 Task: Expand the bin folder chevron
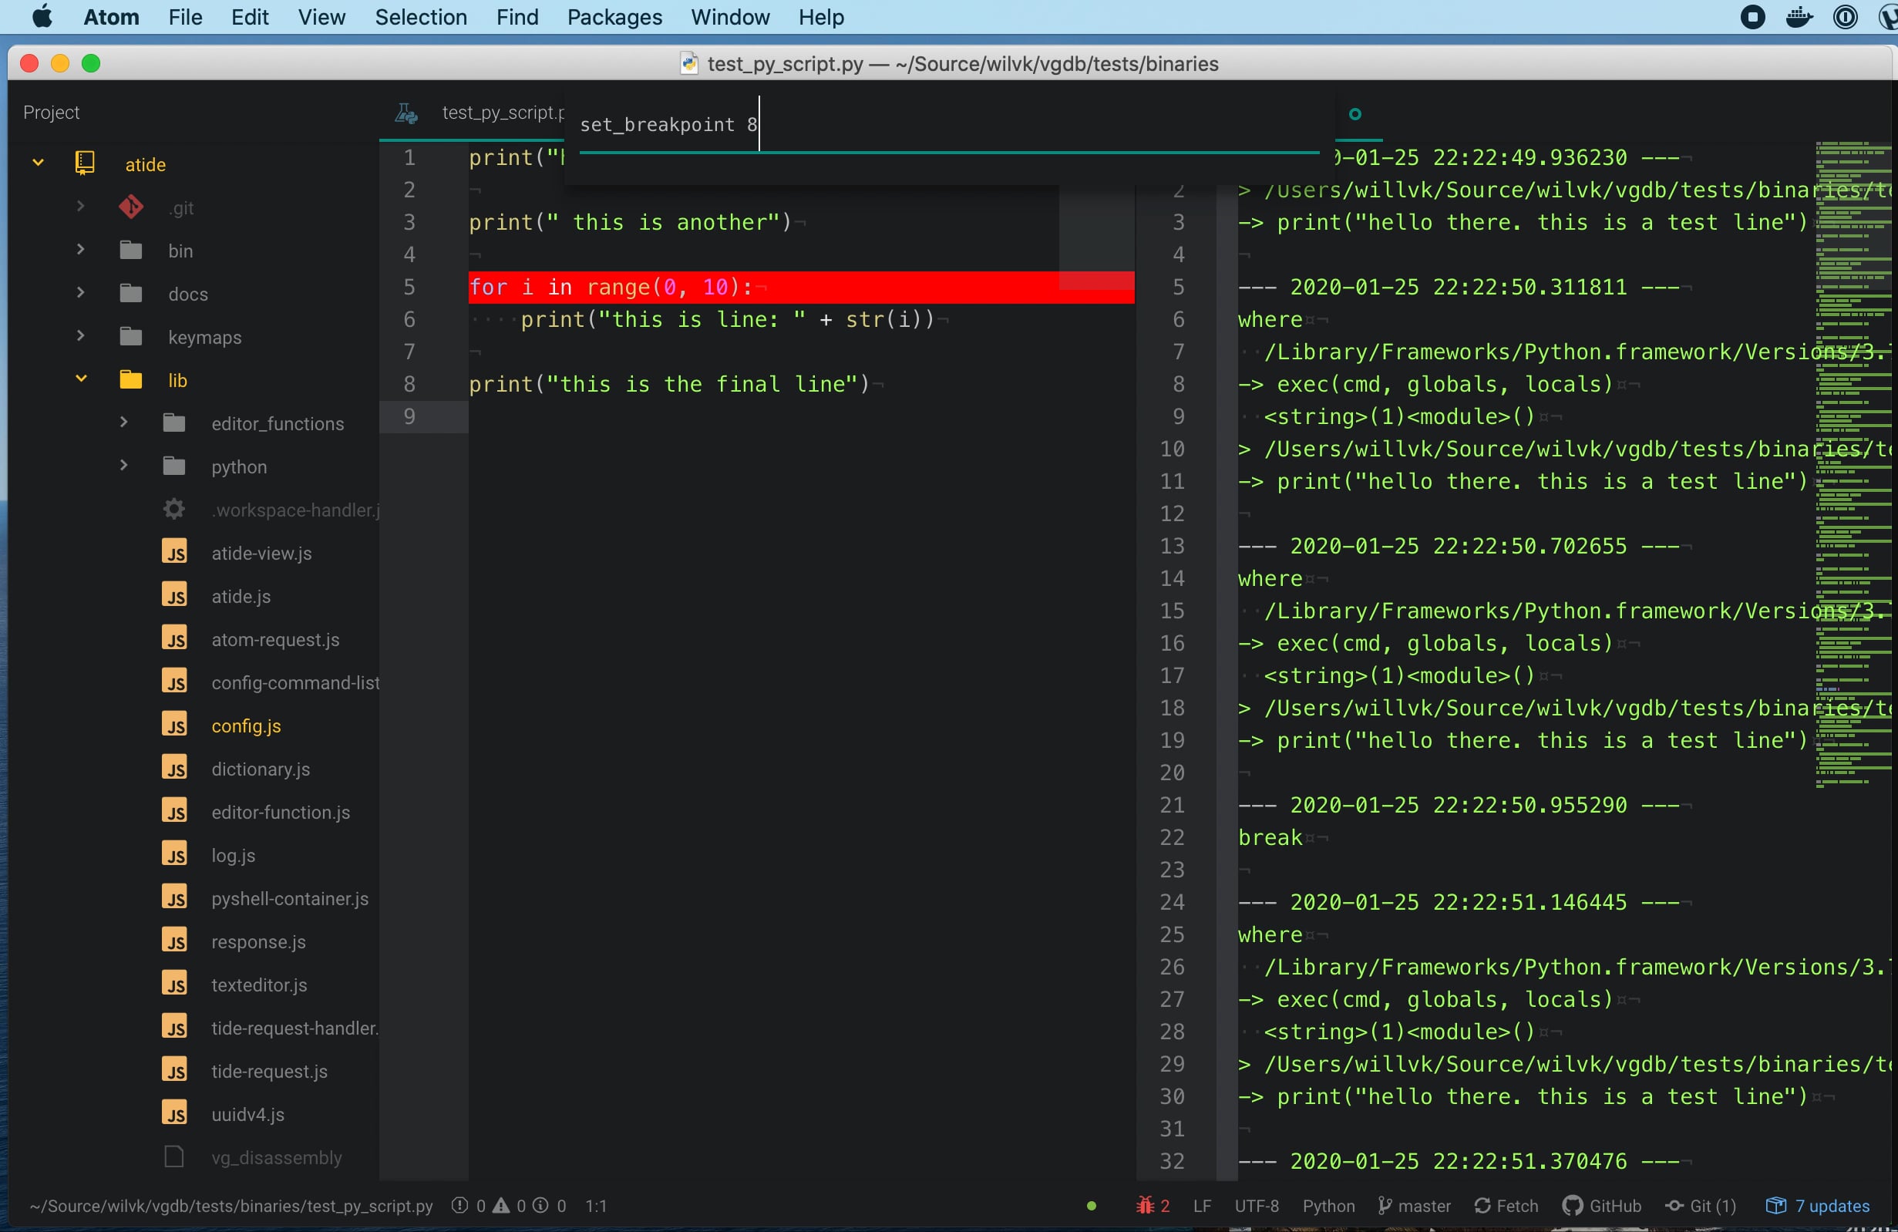coord(80,250)
